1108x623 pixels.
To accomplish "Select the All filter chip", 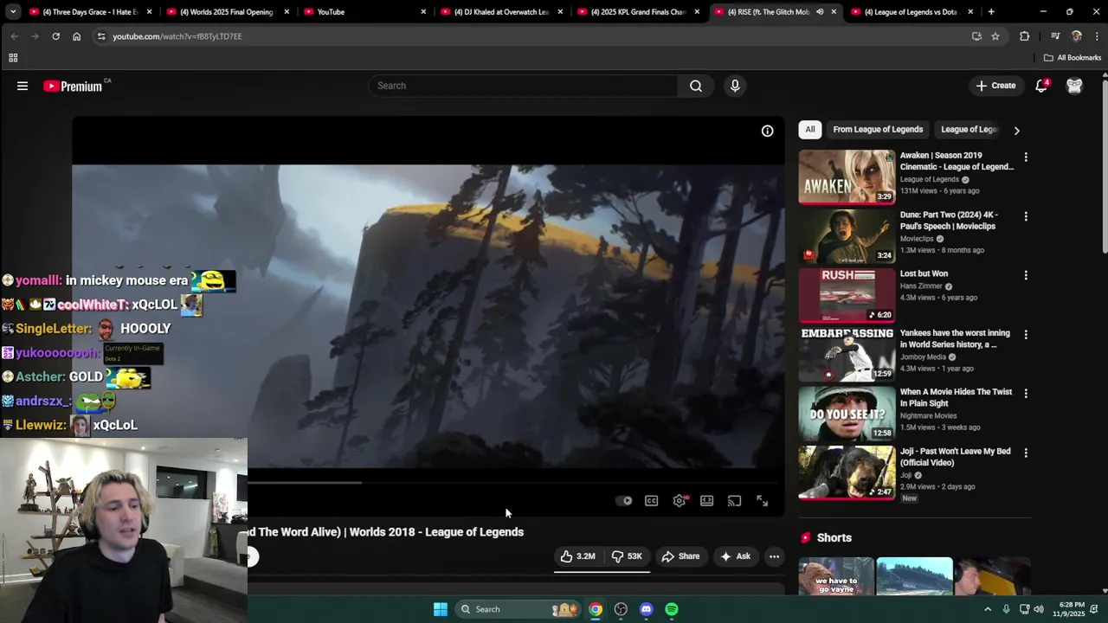I will [x=810, y=130].
